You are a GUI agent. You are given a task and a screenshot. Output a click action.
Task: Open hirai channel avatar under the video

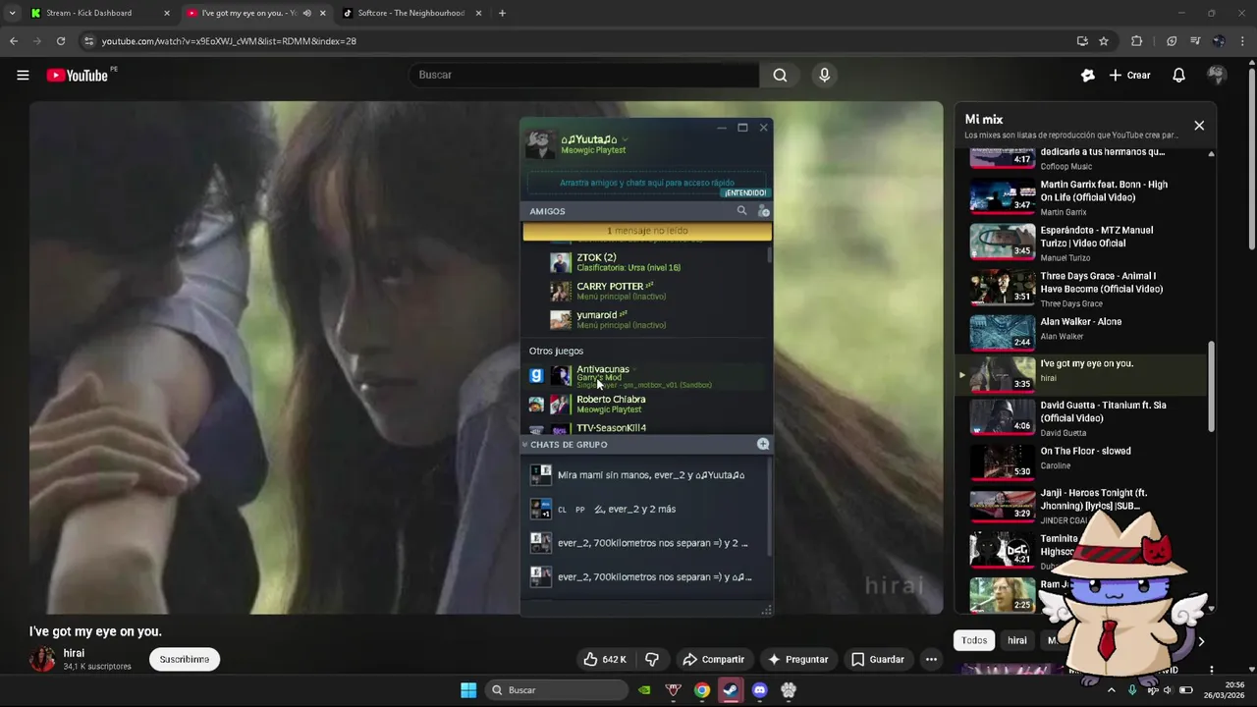point(42,659)
